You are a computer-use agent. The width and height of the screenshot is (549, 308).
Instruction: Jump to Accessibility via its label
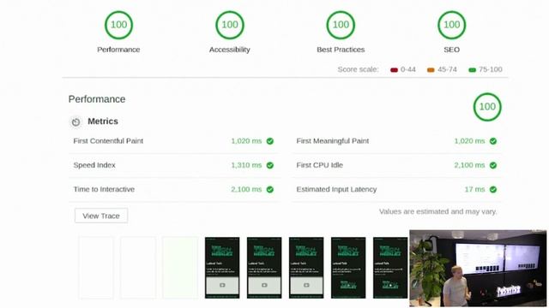(x=230, y=50)
